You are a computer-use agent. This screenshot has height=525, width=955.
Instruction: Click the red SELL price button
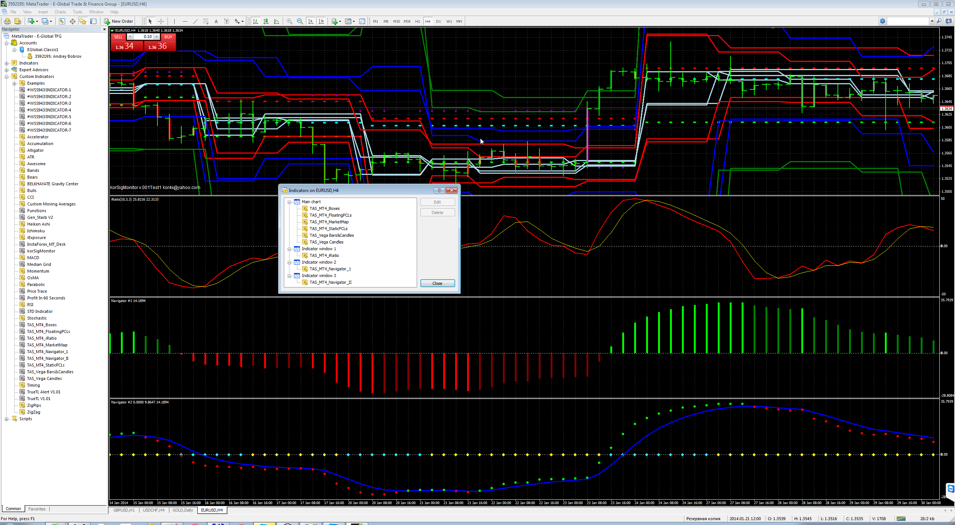pyautogui.click(x=126, y=46)
